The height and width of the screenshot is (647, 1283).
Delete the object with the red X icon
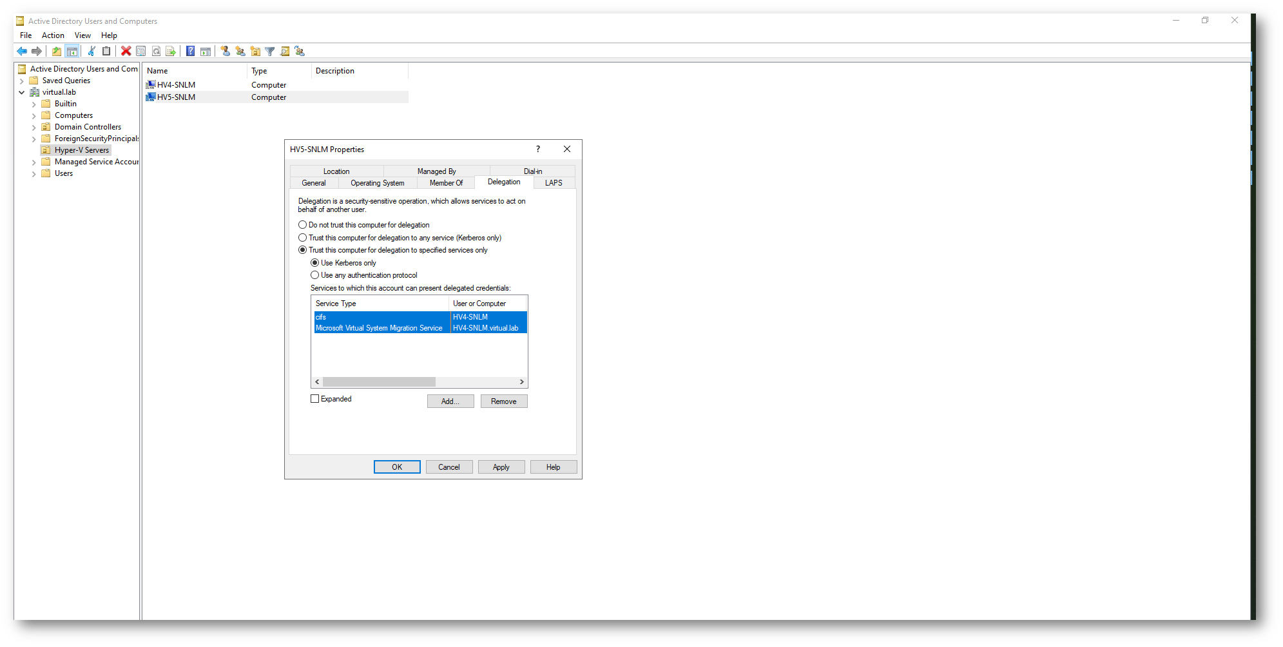[x=126, y=52]
